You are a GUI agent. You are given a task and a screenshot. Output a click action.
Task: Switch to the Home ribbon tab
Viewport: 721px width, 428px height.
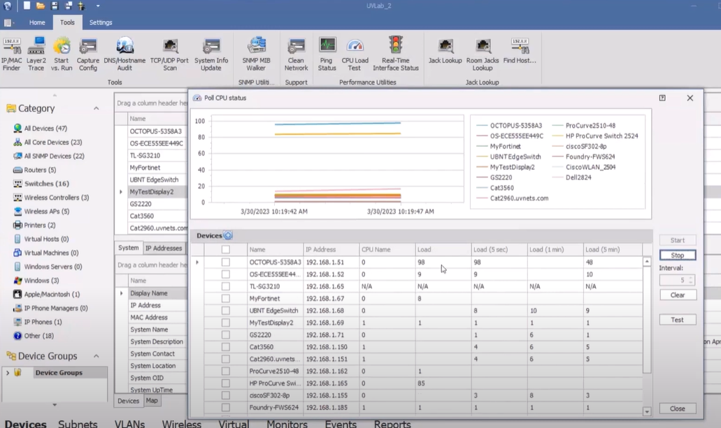click(37, 22)
